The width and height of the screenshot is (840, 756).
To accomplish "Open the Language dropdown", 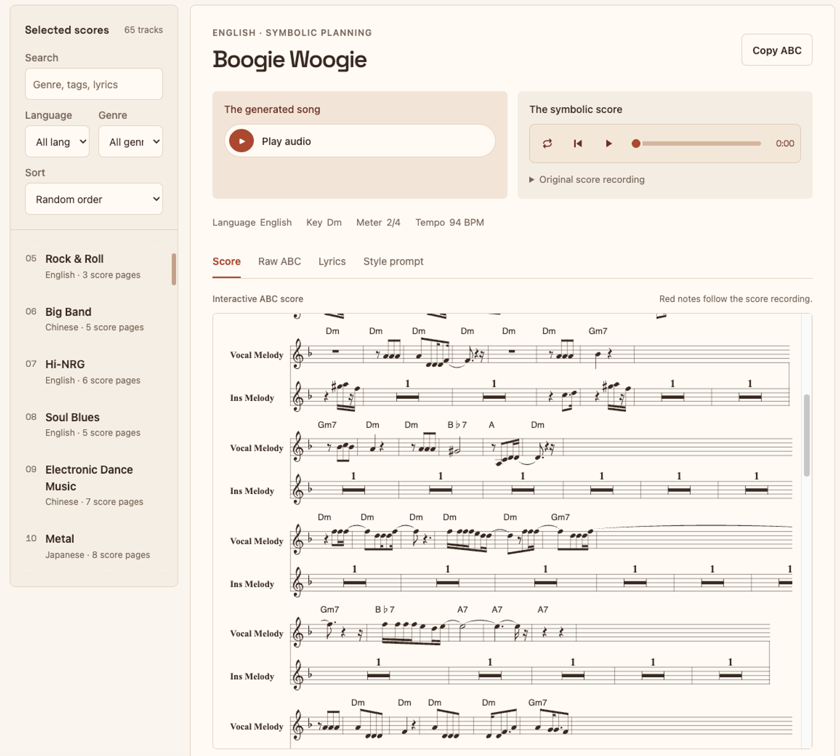I will [x=57, y=141].
